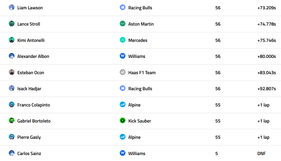Click the Aston Martin team logo
Image resolution: width=281 pixels, height=161 pixels.
pyautogui.click(x=123, y=24)
